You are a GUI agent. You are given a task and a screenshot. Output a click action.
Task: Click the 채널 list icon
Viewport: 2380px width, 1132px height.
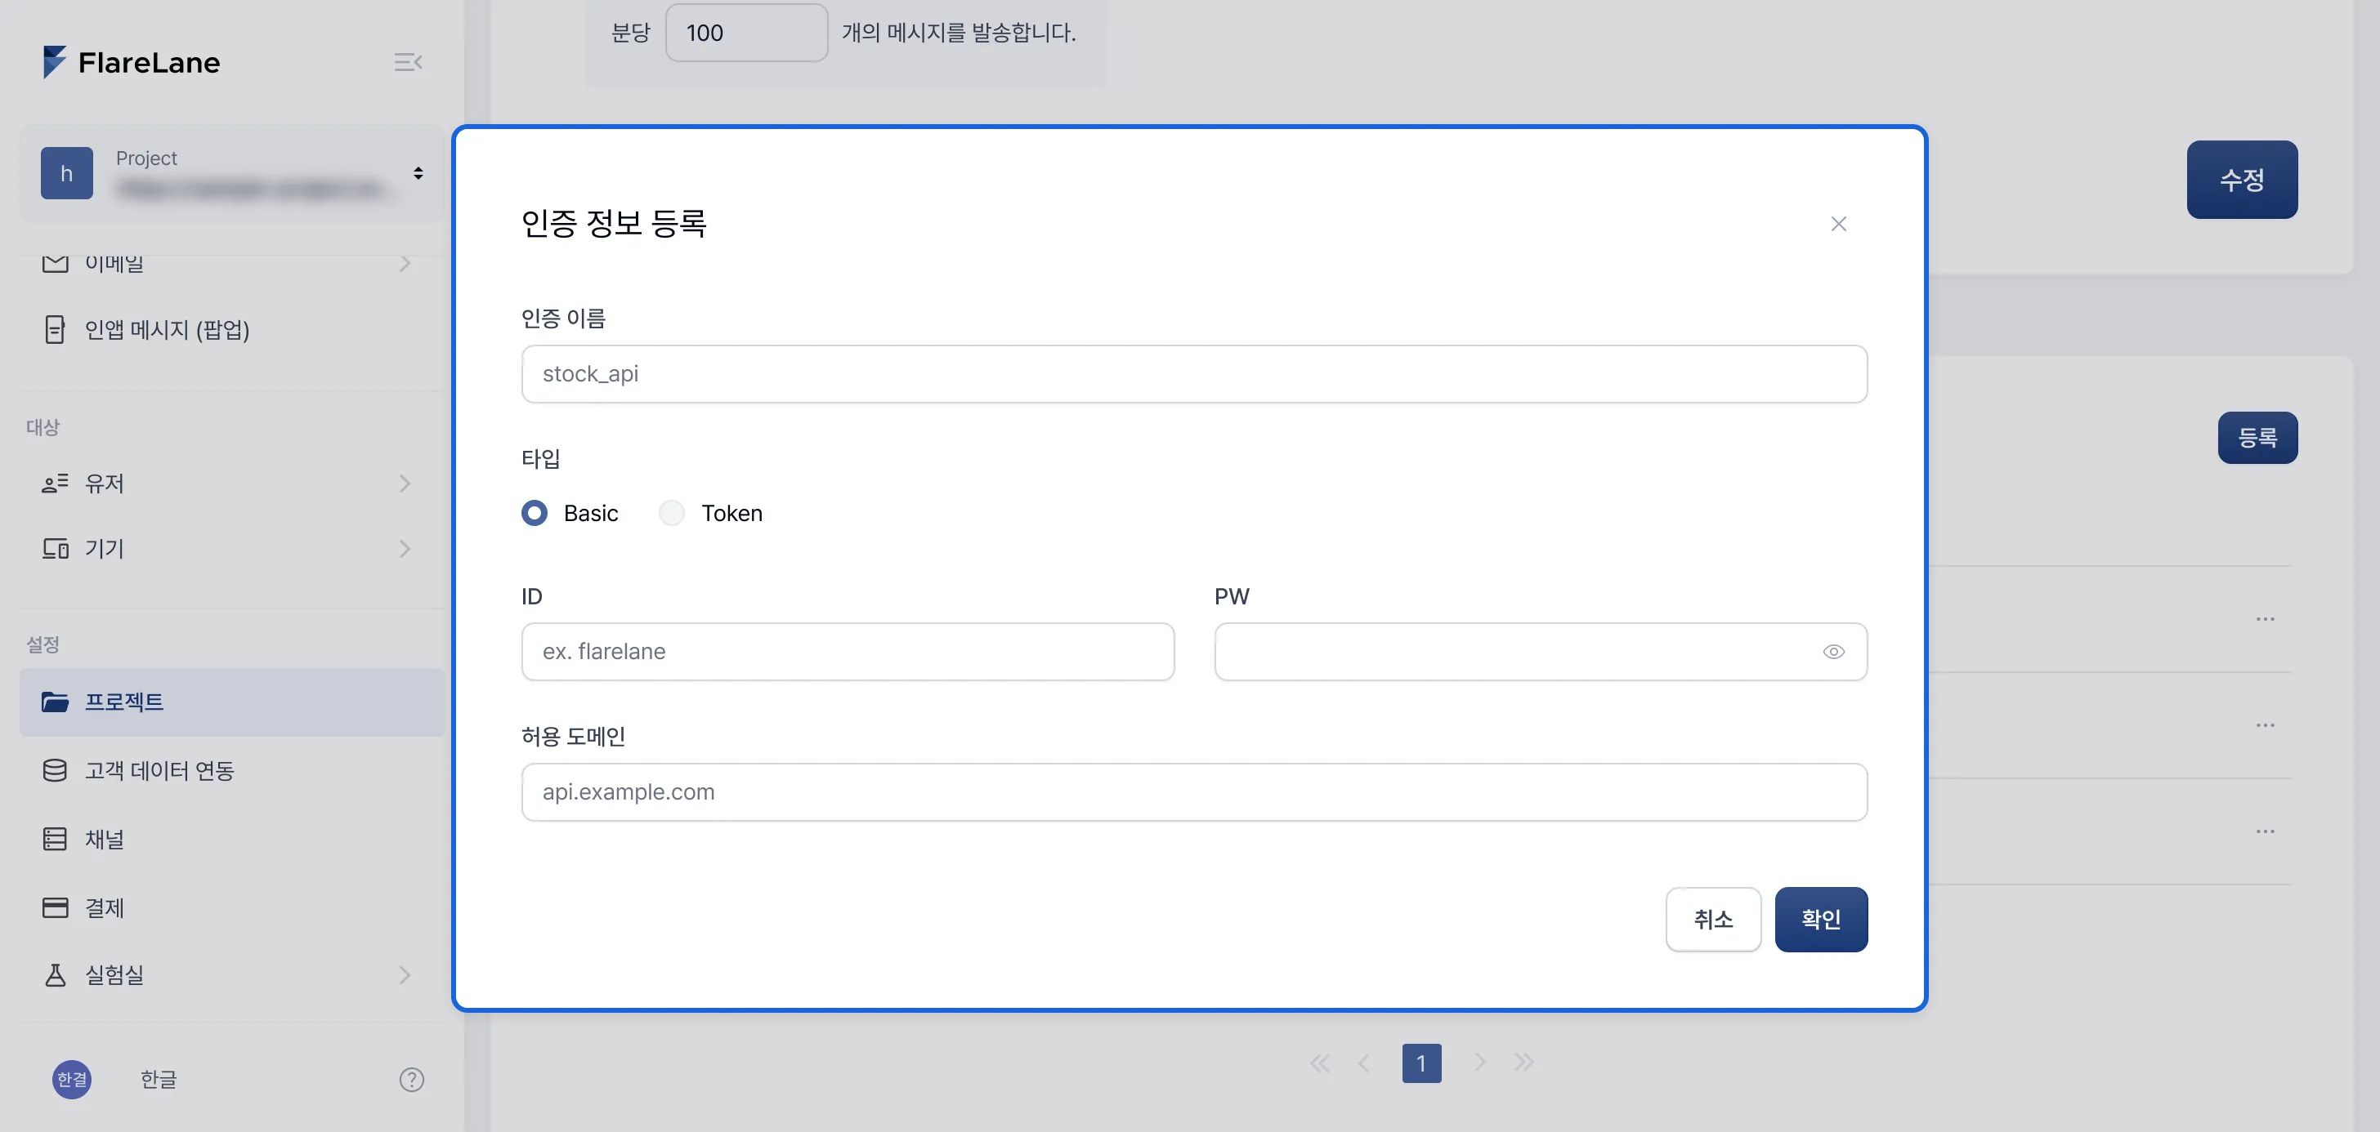[x=55, y=838]
